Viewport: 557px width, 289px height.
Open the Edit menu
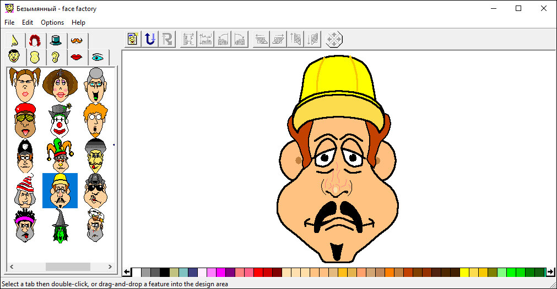tap(28, 23)
